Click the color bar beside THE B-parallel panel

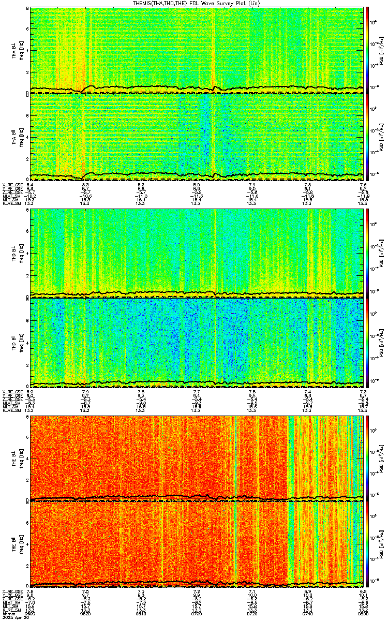pos(368,545)
